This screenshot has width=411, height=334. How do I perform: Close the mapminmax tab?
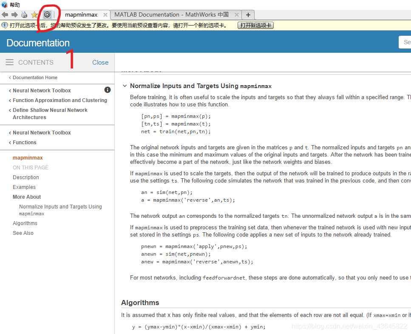point(105,15)
